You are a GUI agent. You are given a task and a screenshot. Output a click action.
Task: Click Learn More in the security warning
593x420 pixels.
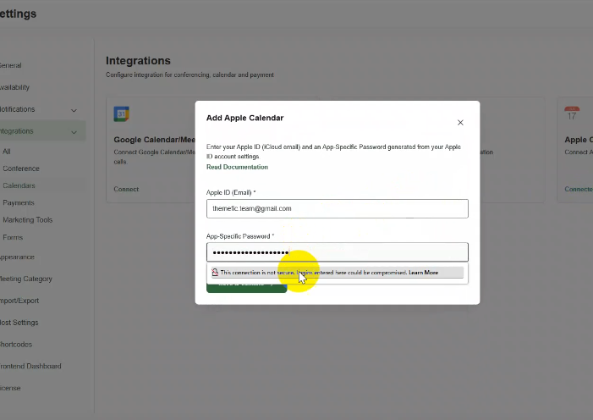(x=423, y=273)
